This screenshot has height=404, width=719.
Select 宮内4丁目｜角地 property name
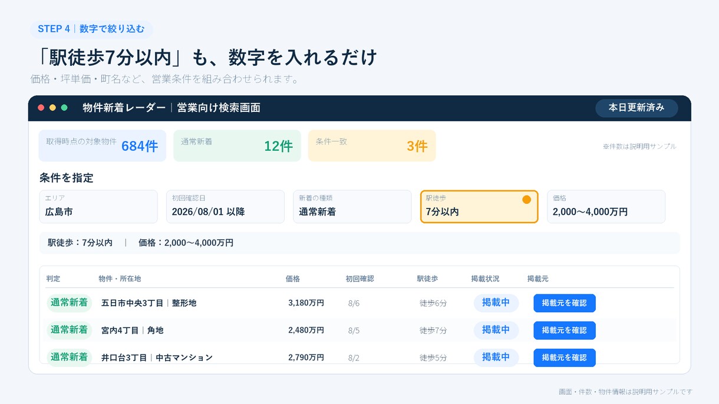click(133, 330)
